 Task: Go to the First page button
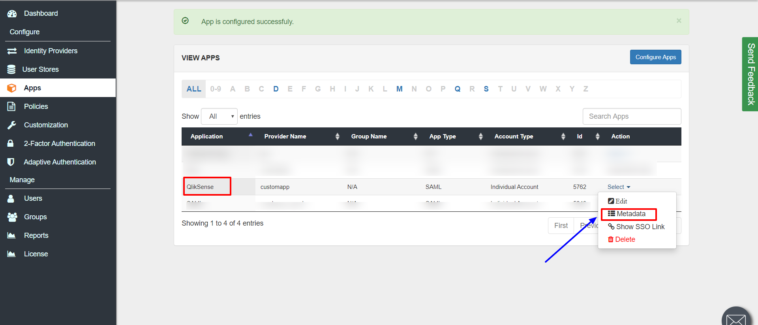tap(561, 226)
